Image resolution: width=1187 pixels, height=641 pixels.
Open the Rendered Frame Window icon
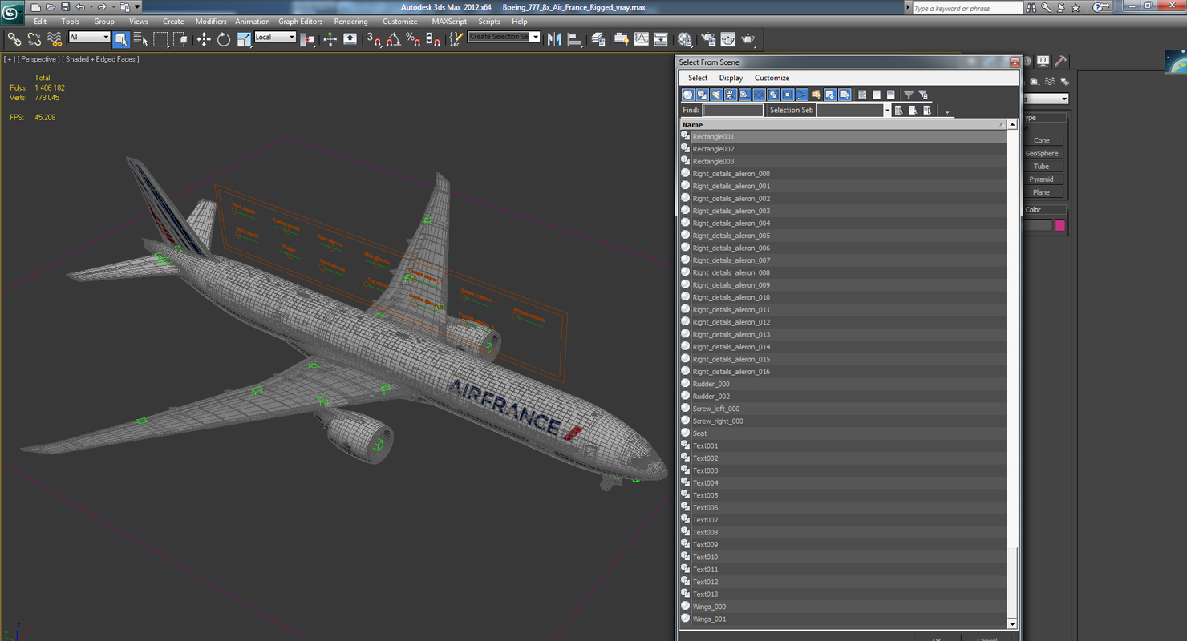pyautogui.click(x=728, y=38)
